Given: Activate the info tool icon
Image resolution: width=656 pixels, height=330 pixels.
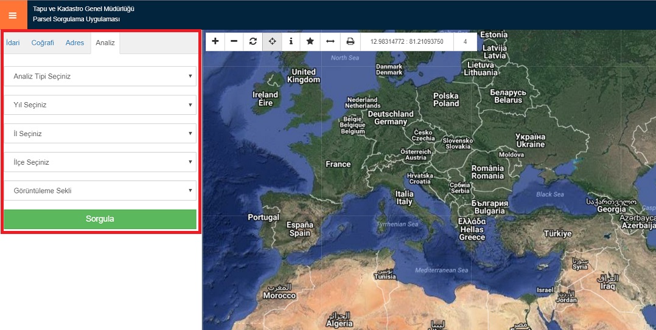Looking at the screenshot, I should pyautogui.click(x=291, y=41).
